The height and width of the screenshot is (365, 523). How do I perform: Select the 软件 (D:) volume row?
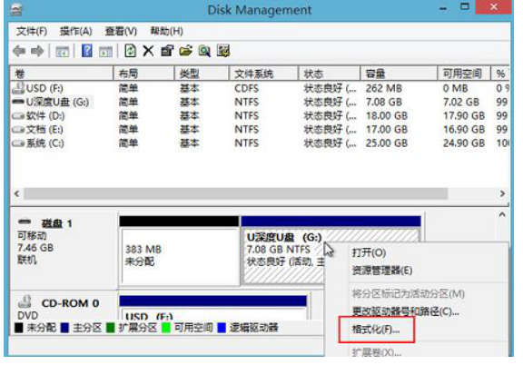(x=261, y=116)
